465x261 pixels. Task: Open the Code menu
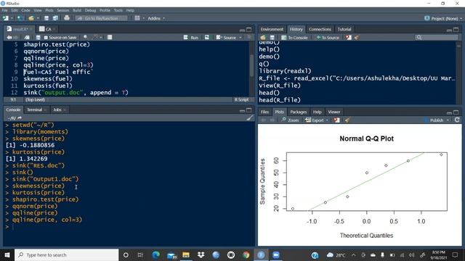(x=25, y=10)
